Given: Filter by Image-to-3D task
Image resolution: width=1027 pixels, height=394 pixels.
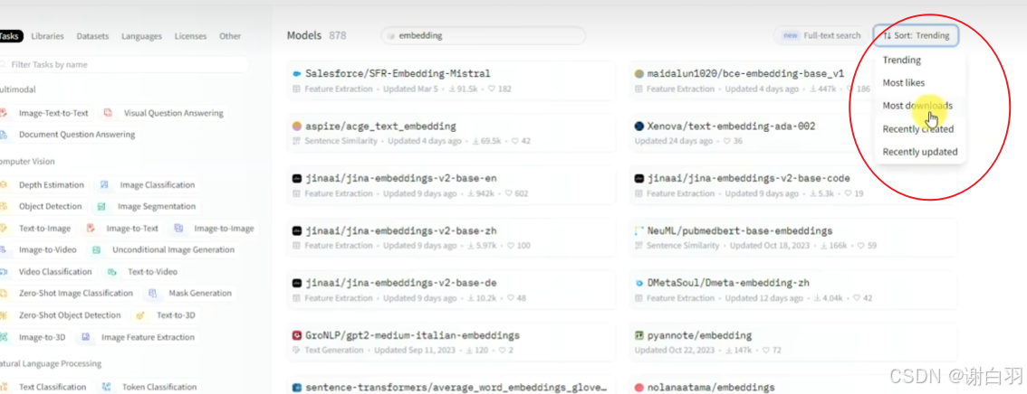Looking at the screenshot, I should pyautogui.click(x=34, y=337).
